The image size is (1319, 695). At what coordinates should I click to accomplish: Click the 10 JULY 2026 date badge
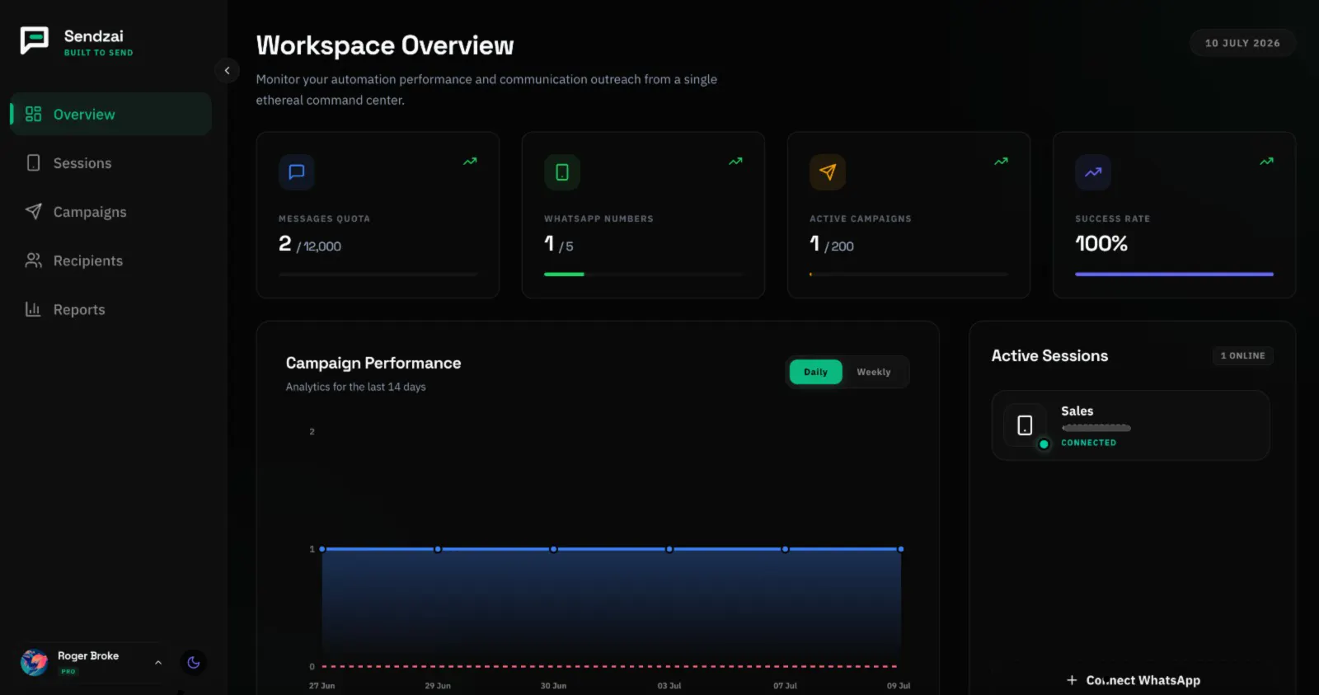tap(1242, 43)
